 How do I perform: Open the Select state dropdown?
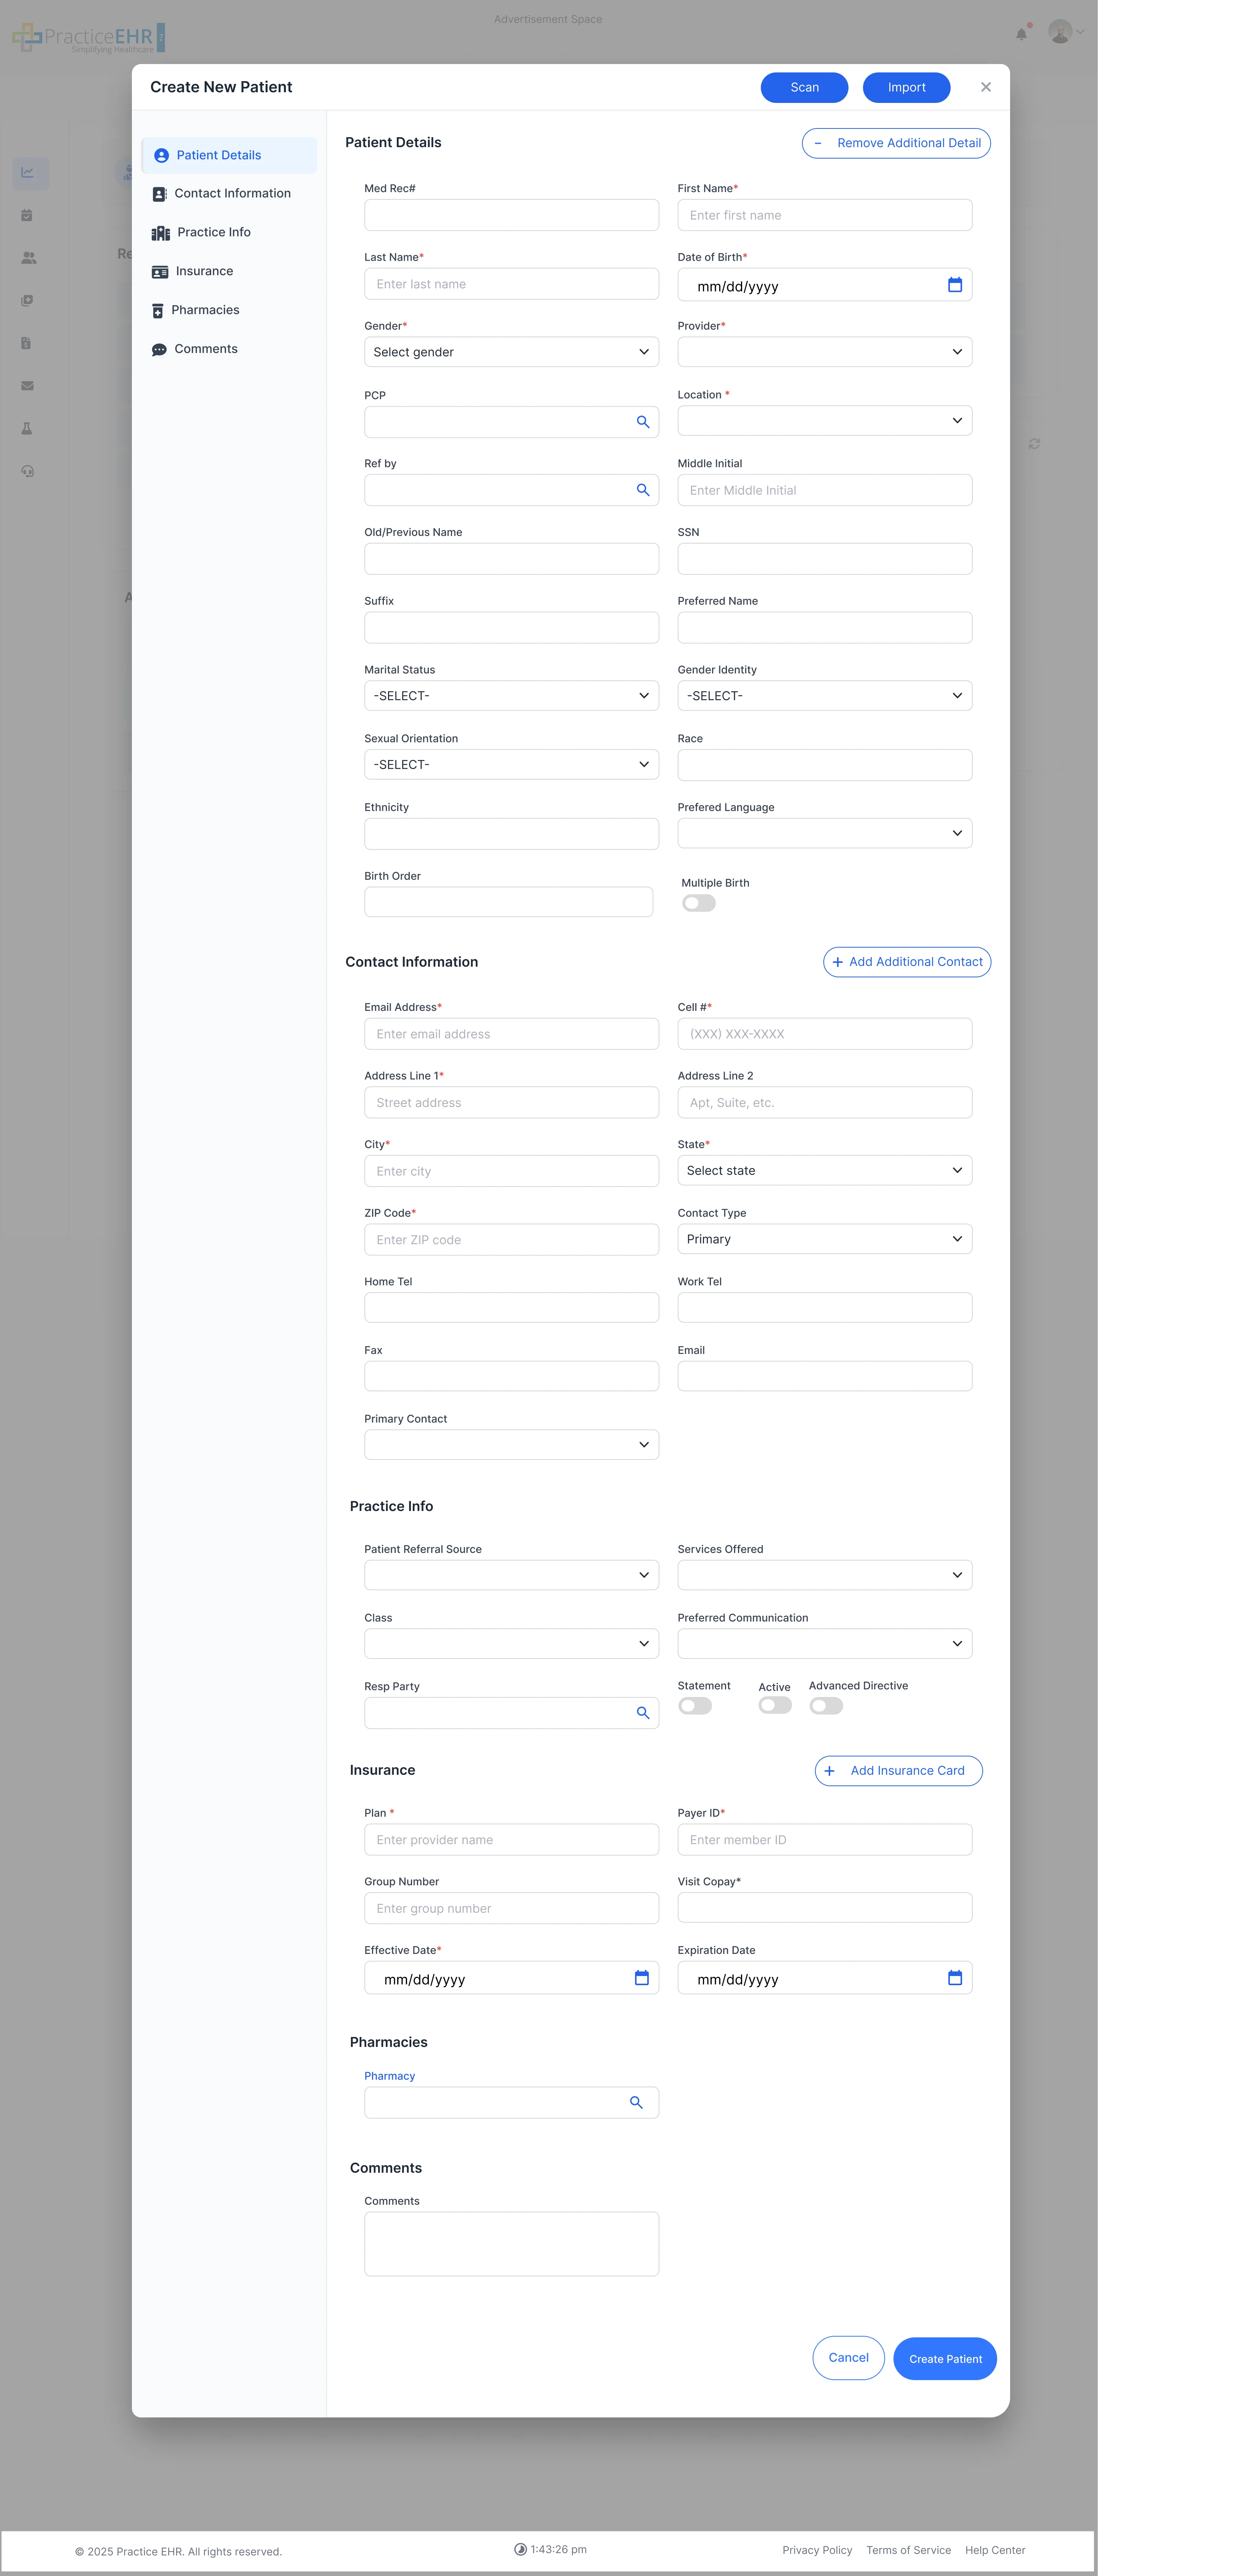(824, 1170)
